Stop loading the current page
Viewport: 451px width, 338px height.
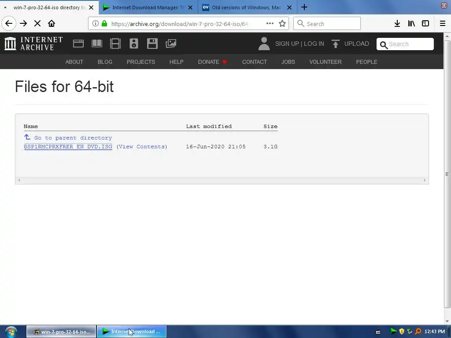(37, 23)
